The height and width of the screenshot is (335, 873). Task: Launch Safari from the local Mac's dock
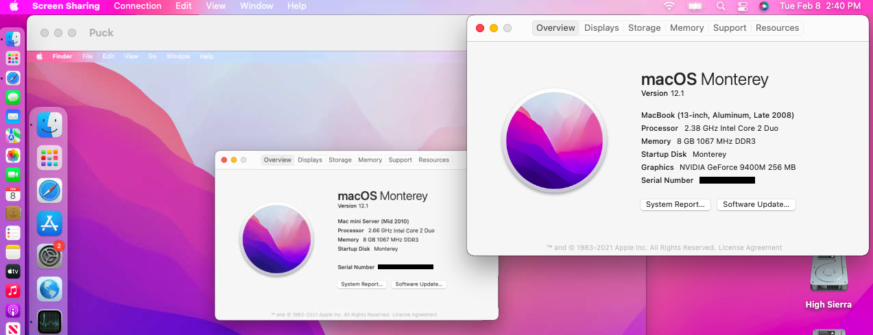pyautogui.click(x=12, y=77)
